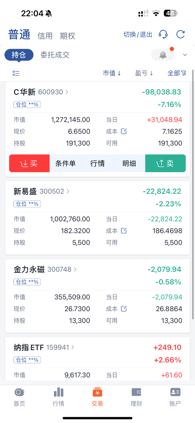The height and width of the screenshot is (423, 195).
Task: Click 切换/退出 to switch or log out
Action: click(138, 35)
